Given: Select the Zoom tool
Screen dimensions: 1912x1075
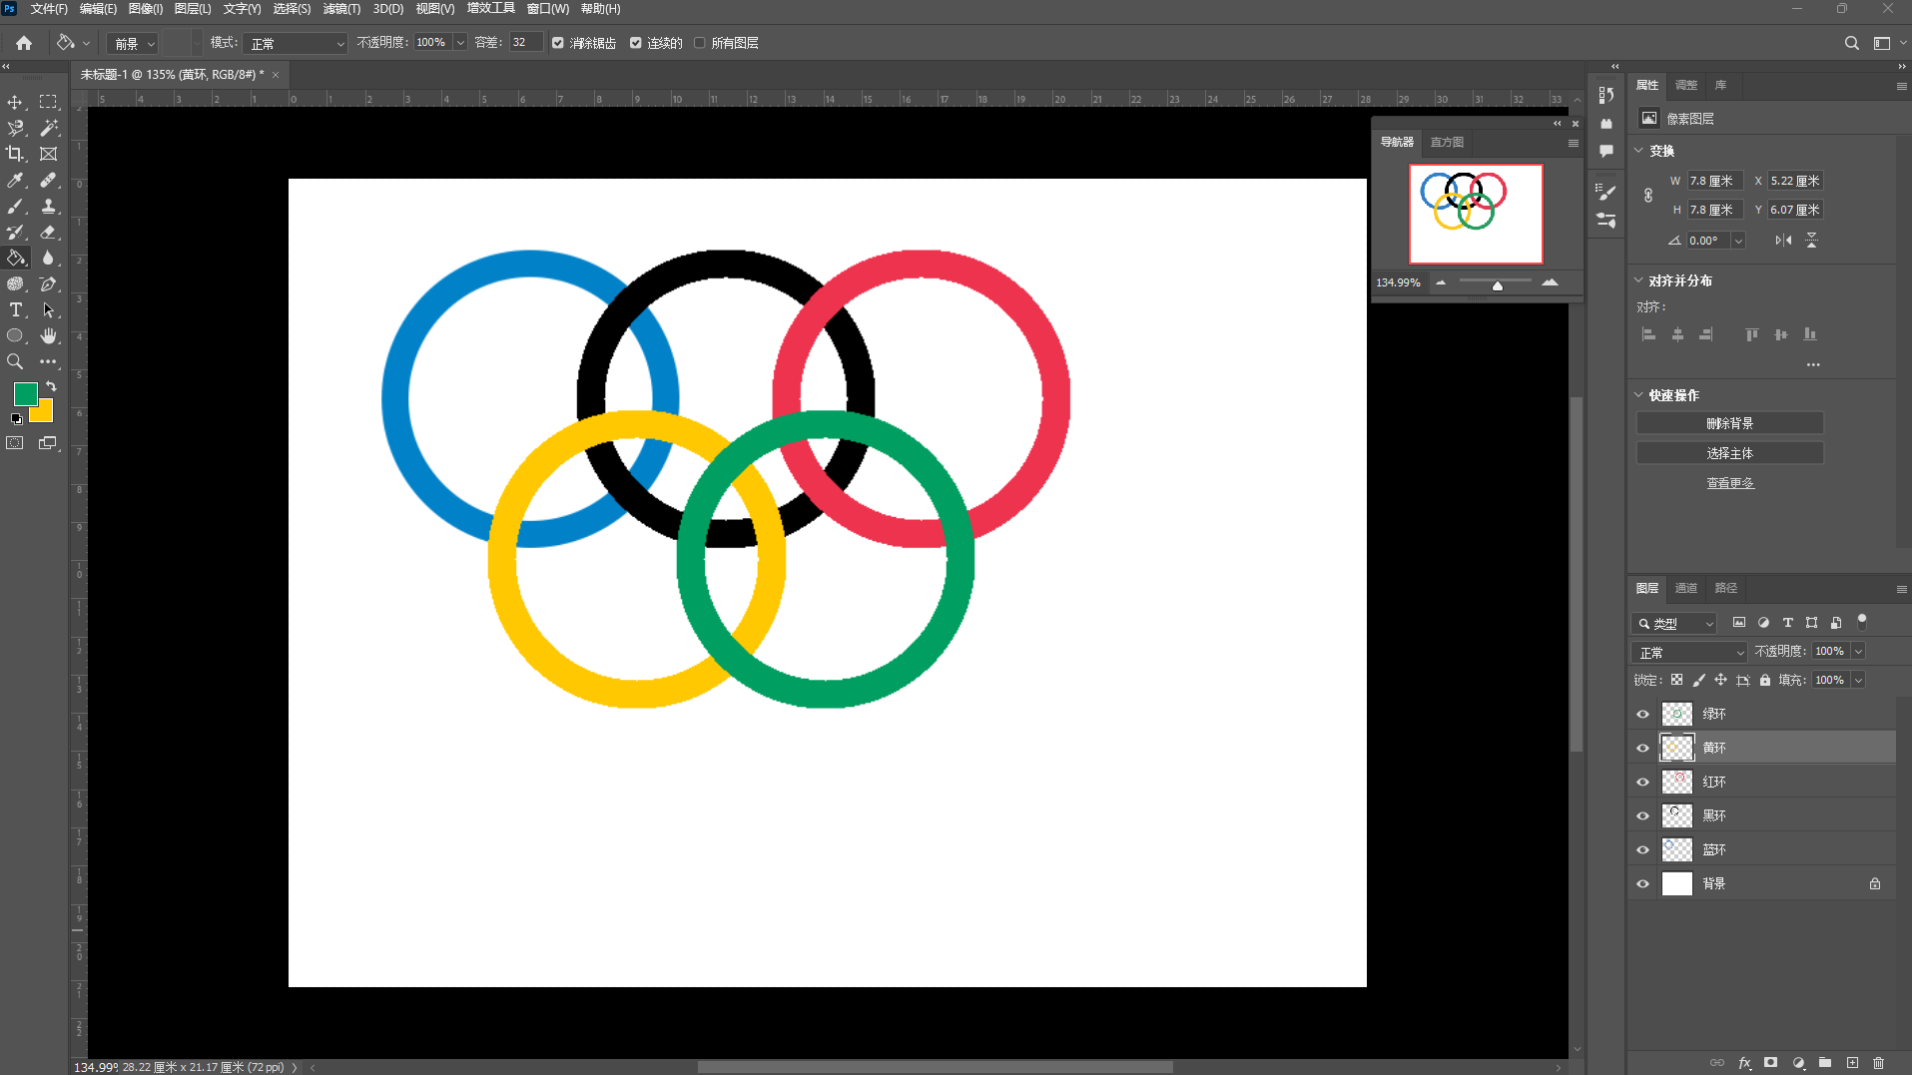Looking at the screenshot, I should coord(15,361).
